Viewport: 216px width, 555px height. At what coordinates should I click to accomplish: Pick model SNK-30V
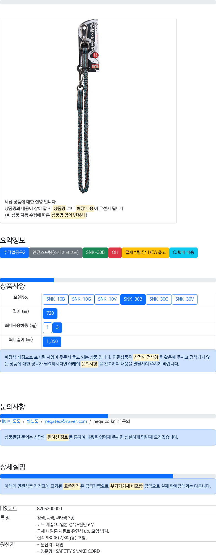tap(185, 299)
